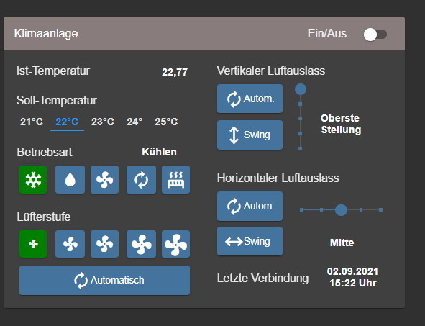Click the vertical slider top handle

tap(301, 89)
